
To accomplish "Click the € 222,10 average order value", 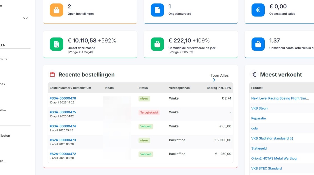I will (180, 41).
